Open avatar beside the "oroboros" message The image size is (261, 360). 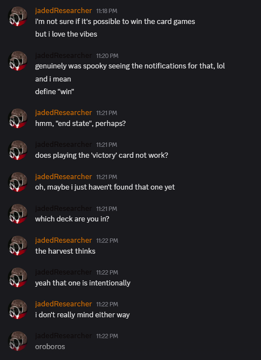(x=18, y=341)
